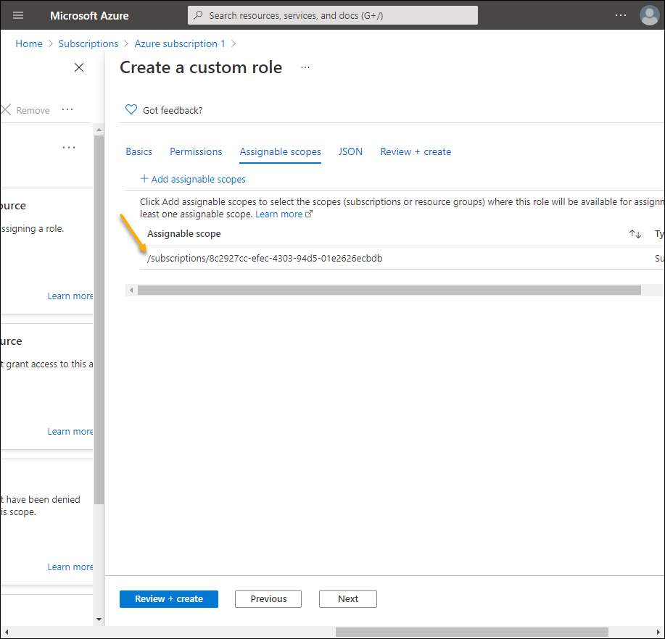Image resolution: width=665 pixels, height=639 pixels.
Task: Click the sort arrows on Assignable scope column
Action: tap(635, 234)
